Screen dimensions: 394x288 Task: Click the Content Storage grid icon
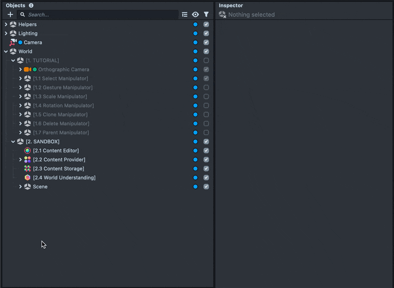pyautogui.click(x=28, y=169)
